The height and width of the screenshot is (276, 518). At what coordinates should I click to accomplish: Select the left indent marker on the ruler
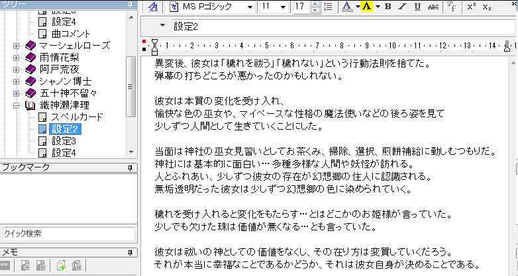pos(154,47)
